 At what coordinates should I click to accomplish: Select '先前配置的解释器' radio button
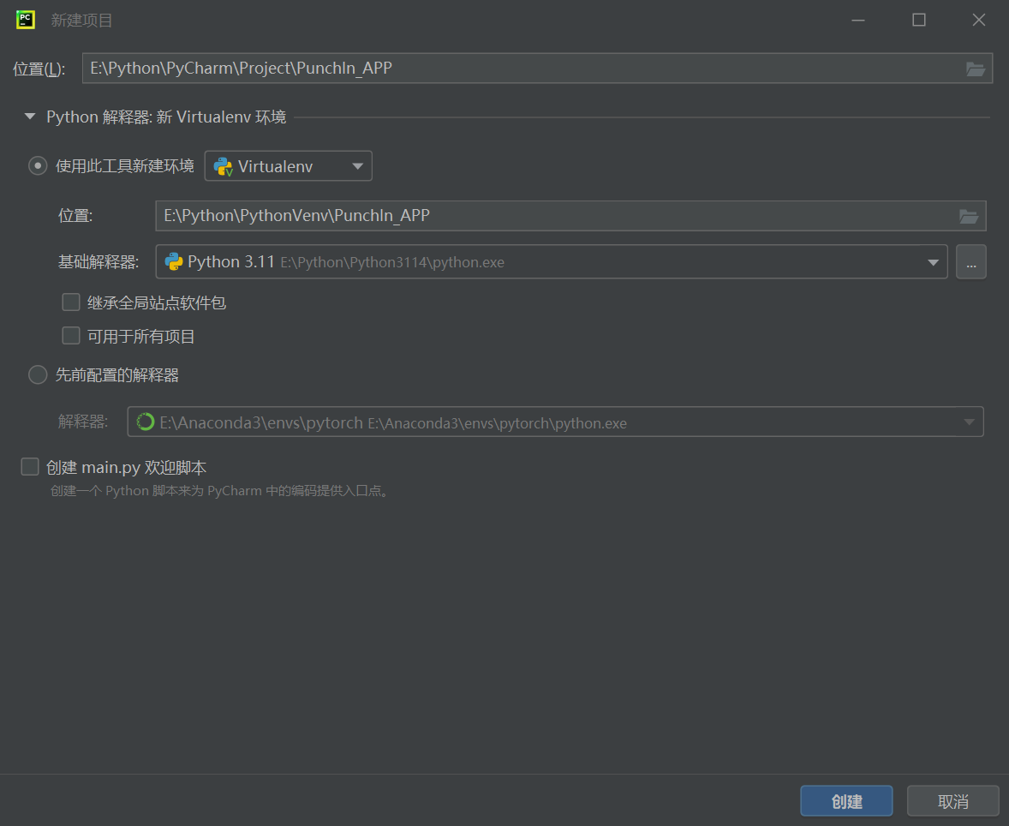38,375
